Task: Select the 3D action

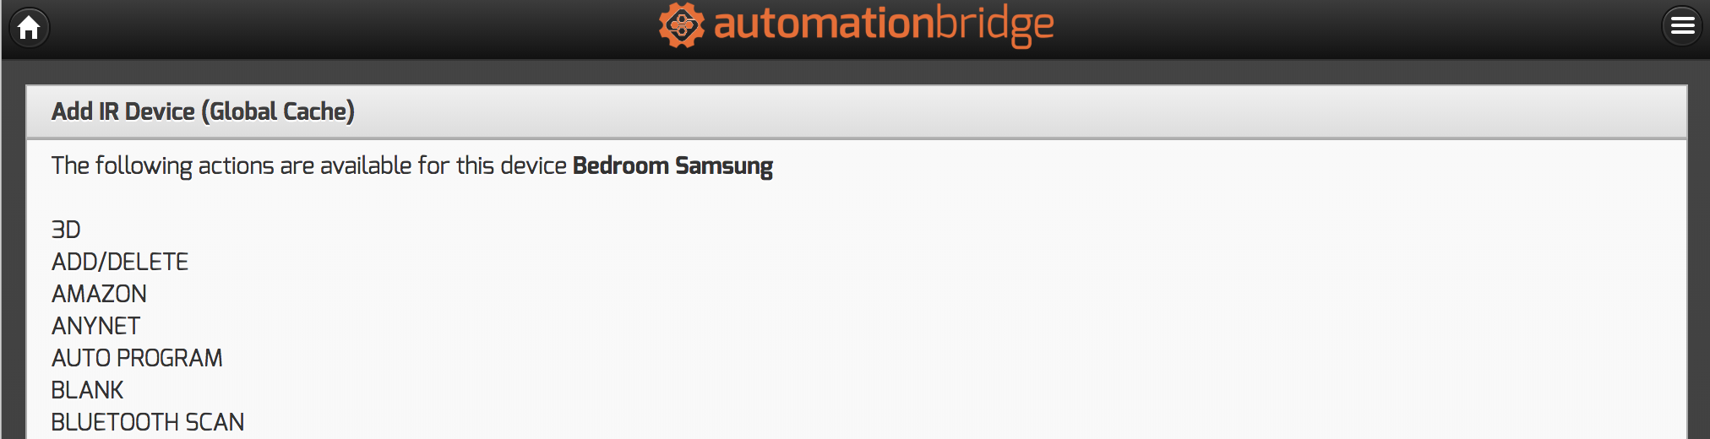Action: pyautogui.click(x=66, y=230)
